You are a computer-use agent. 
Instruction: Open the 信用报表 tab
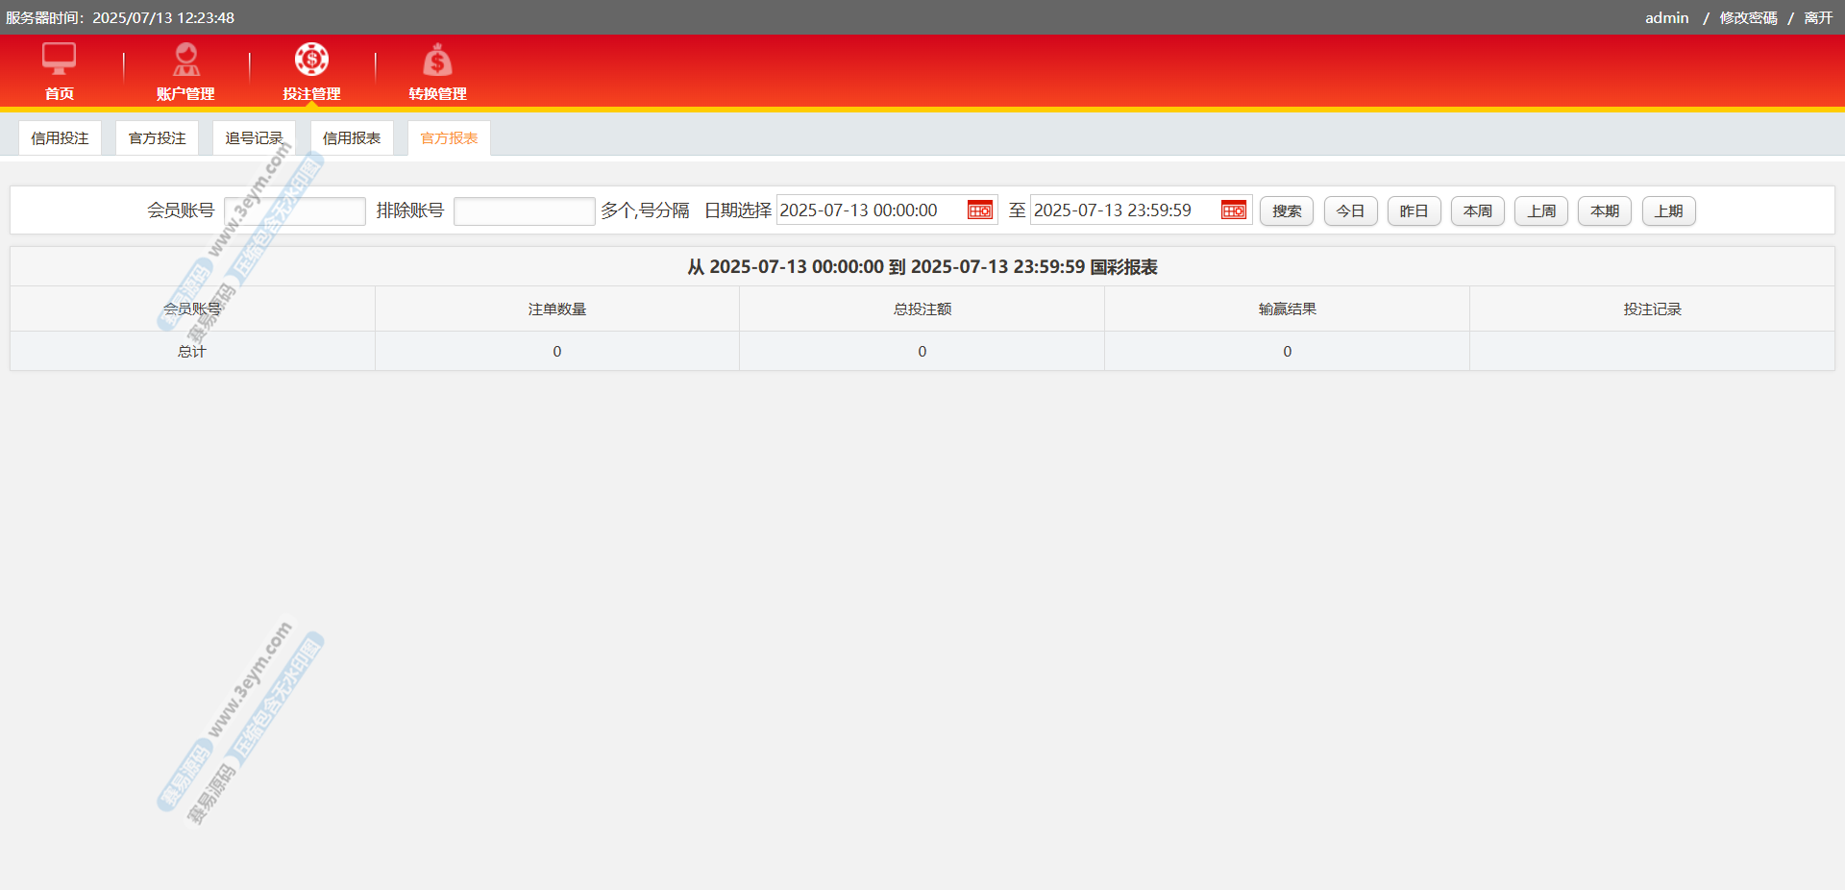click(352, 138)
